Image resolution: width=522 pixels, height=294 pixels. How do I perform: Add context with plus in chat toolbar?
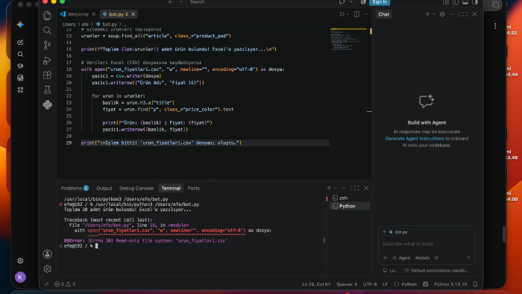click(386, 257)
